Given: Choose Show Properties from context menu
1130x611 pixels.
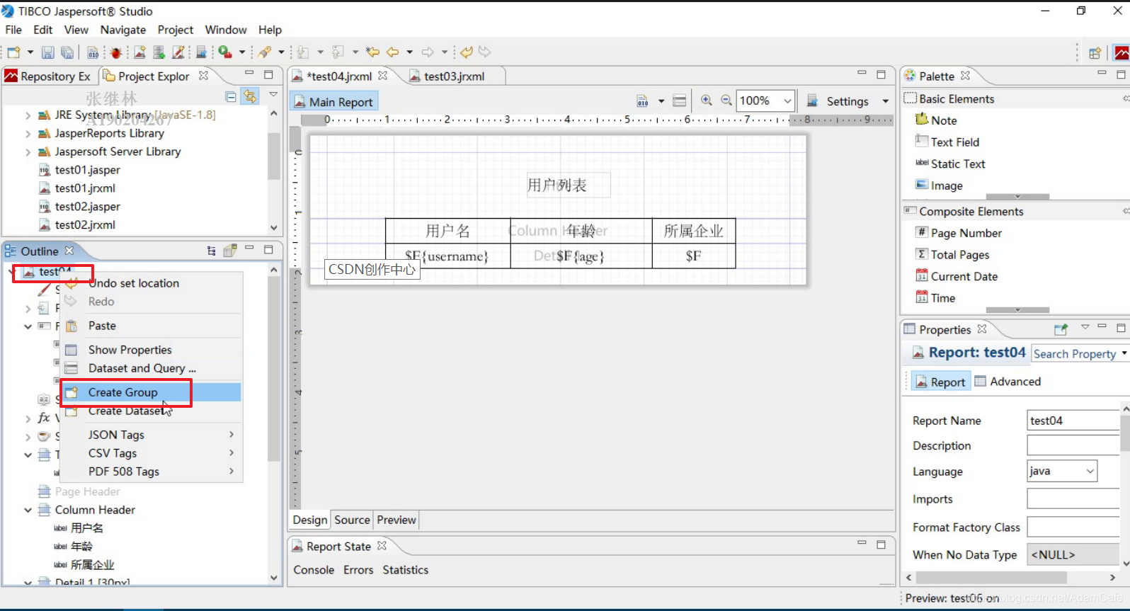Looking at the screenshot, I should (x=151, y=350).
